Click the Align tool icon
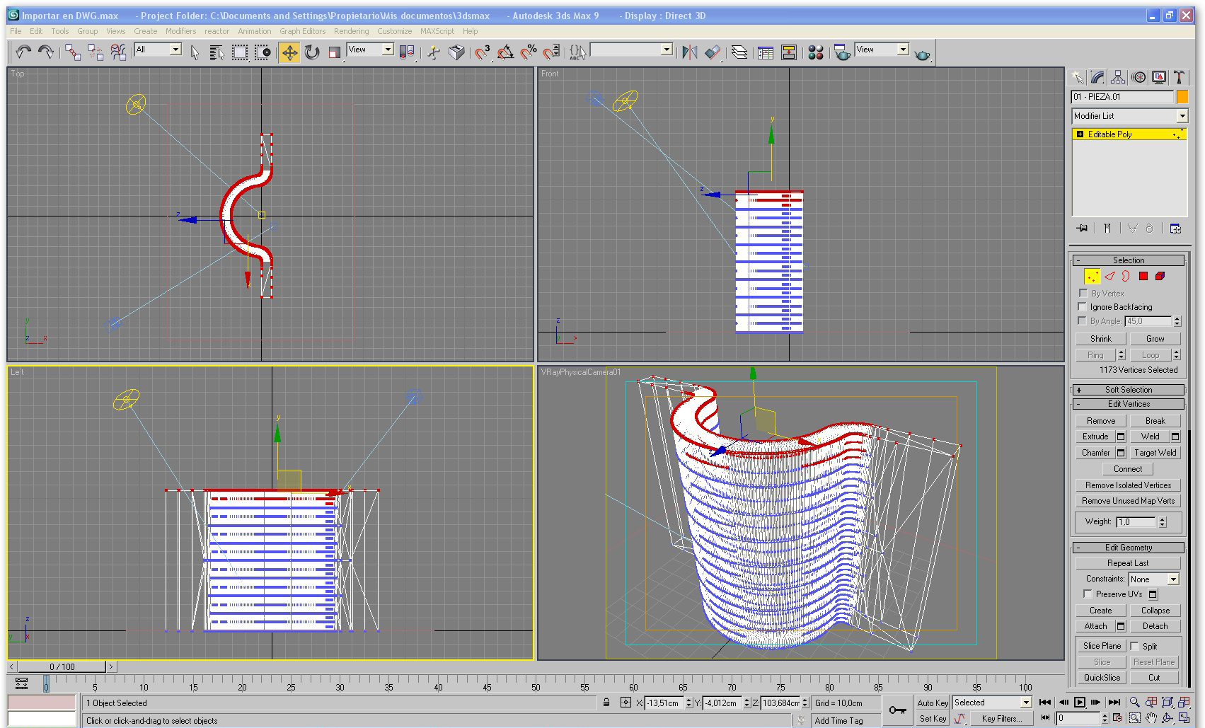 pos(713,52)
